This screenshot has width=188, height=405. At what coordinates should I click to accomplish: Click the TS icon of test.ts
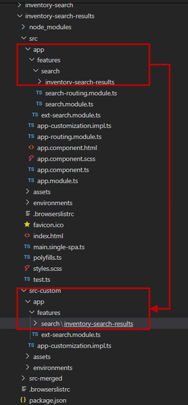click(27, 279)
